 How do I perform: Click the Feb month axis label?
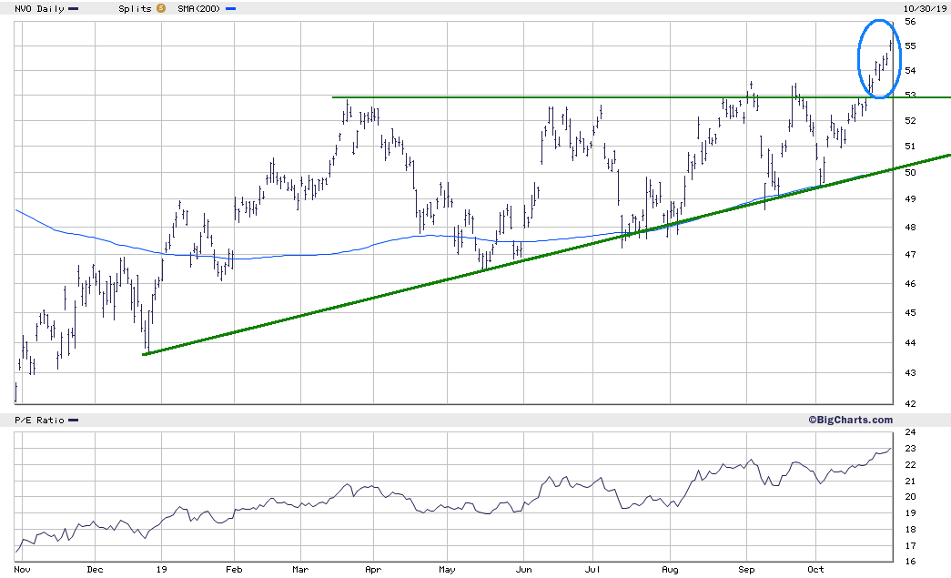click(234, 570)
